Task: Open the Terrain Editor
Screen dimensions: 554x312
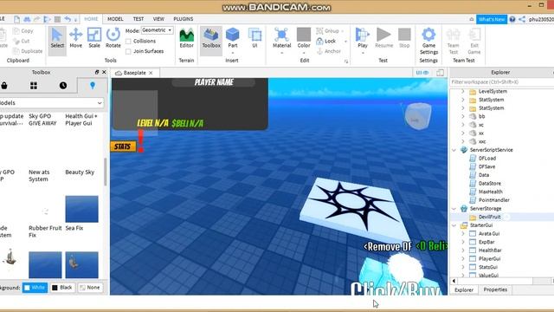Action: pos(187,38)
